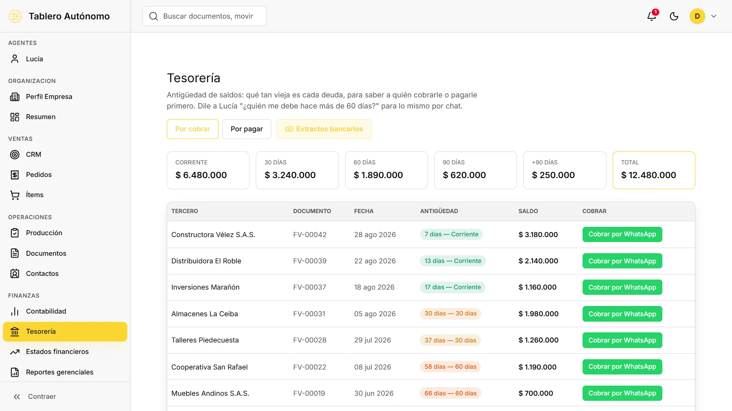732x411 pixels.
Task: Focus the Buscar documentos search field
Action: coord(204,16)
